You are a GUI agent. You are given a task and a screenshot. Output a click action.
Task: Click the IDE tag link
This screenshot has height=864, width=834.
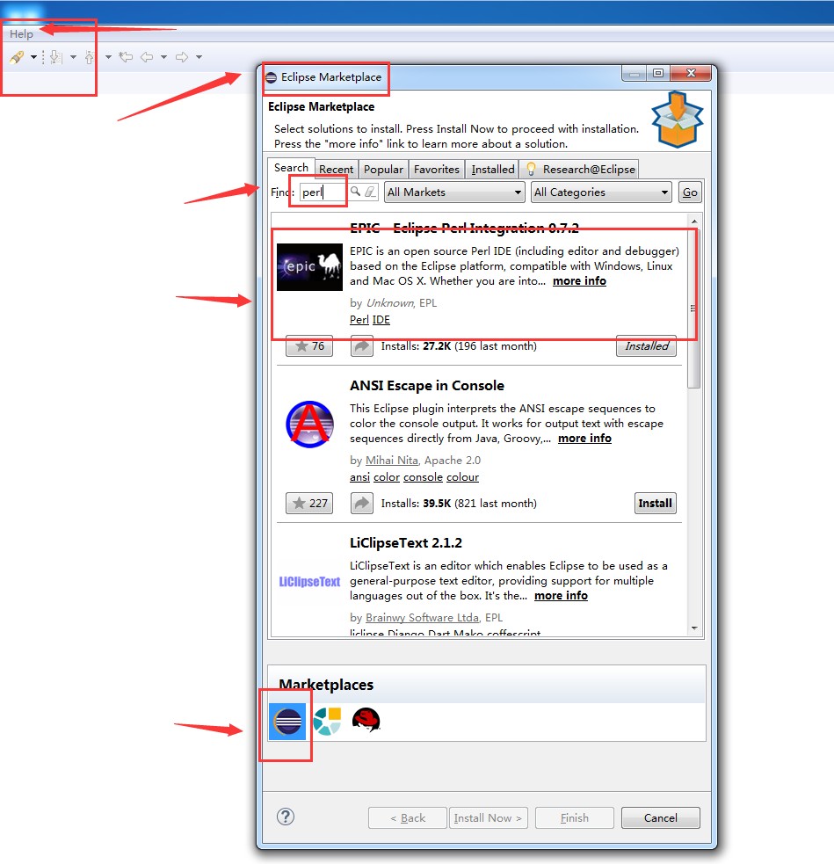coord(381,320)
